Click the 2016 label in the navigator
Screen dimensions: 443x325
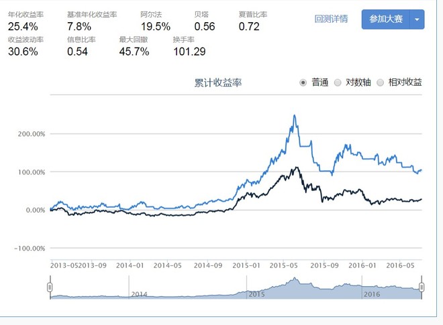coord(372,294)
